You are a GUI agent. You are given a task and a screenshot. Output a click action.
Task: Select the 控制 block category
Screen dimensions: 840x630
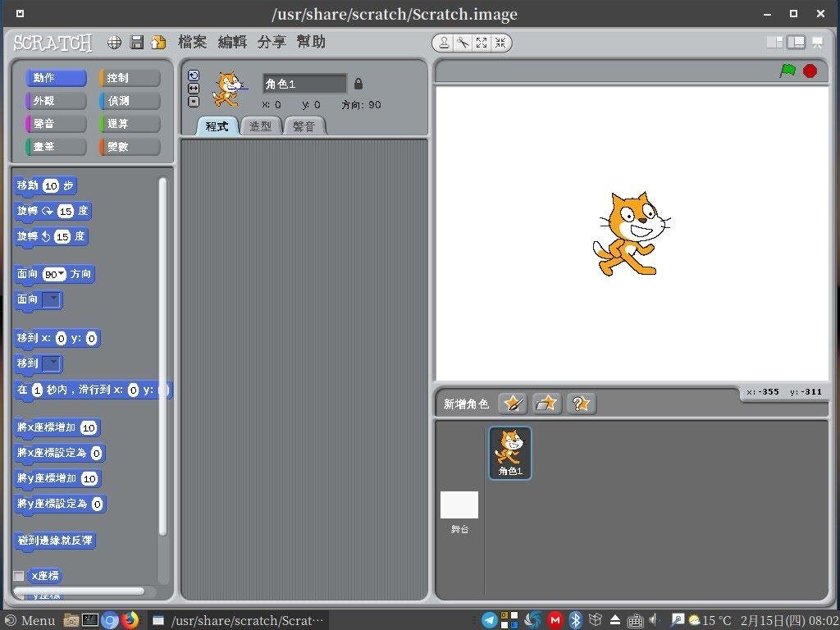130,78
